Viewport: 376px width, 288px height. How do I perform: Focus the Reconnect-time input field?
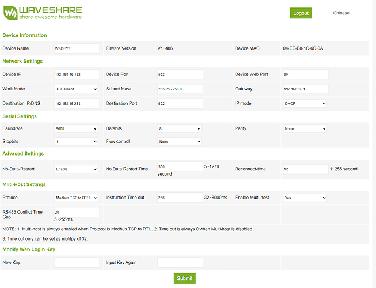point(305,169)
